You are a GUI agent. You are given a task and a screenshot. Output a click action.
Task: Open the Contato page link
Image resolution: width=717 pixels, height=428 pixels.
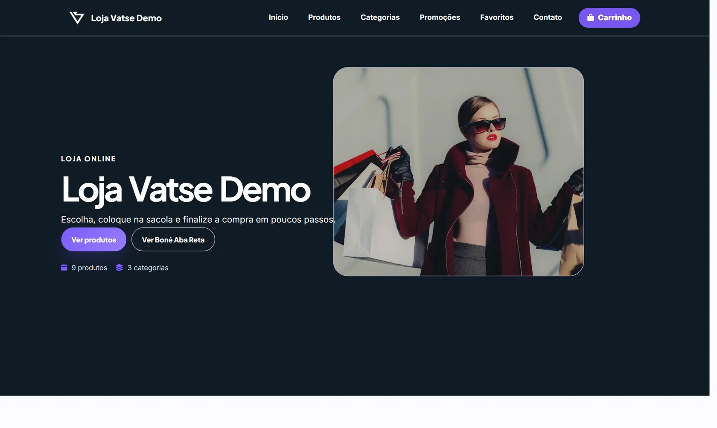548,17
